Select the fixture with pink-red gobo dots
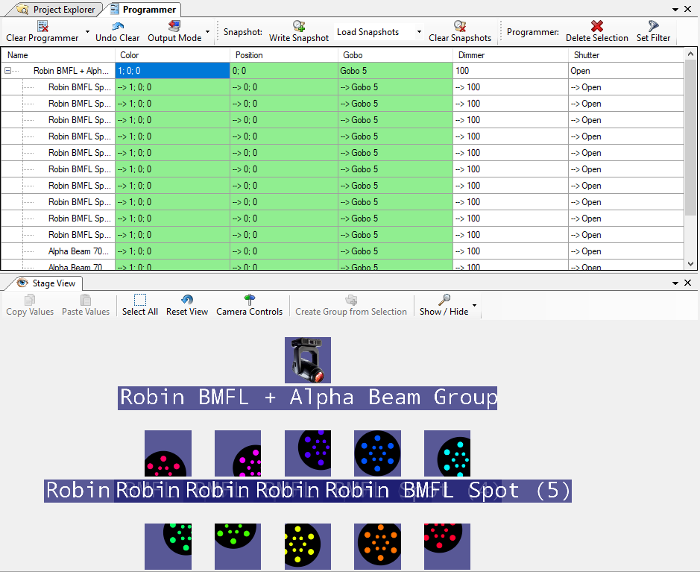700x572 pixels. 168,453
